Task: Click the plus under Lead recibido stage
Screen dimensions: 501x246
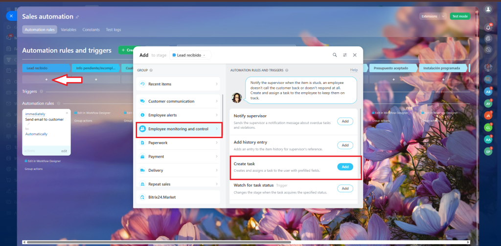Action: (46, 79)
